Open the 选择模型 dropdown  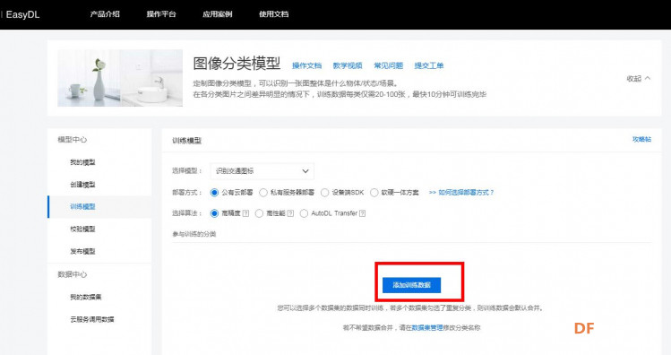[x=262, y=171]
